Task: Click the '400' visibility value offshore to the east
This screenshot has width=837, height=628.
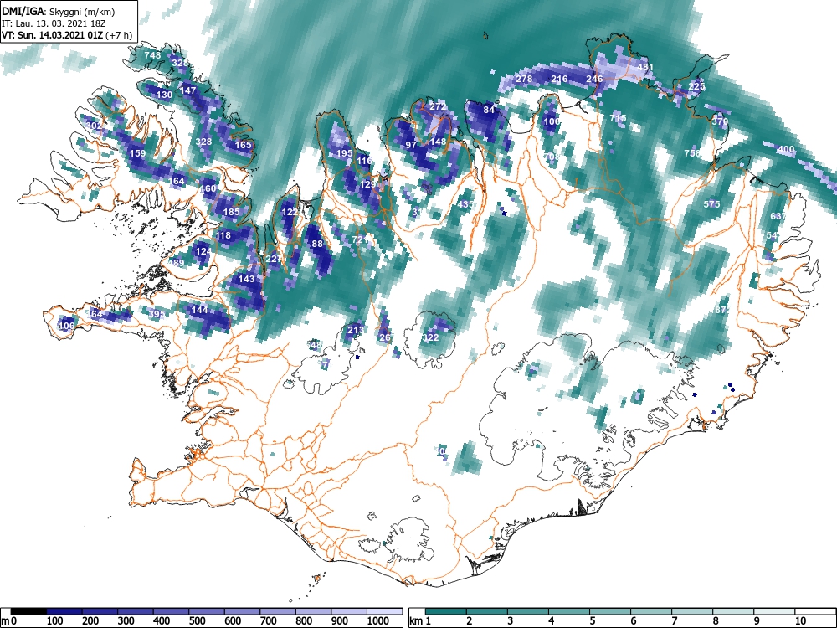Action: point(787,150)
